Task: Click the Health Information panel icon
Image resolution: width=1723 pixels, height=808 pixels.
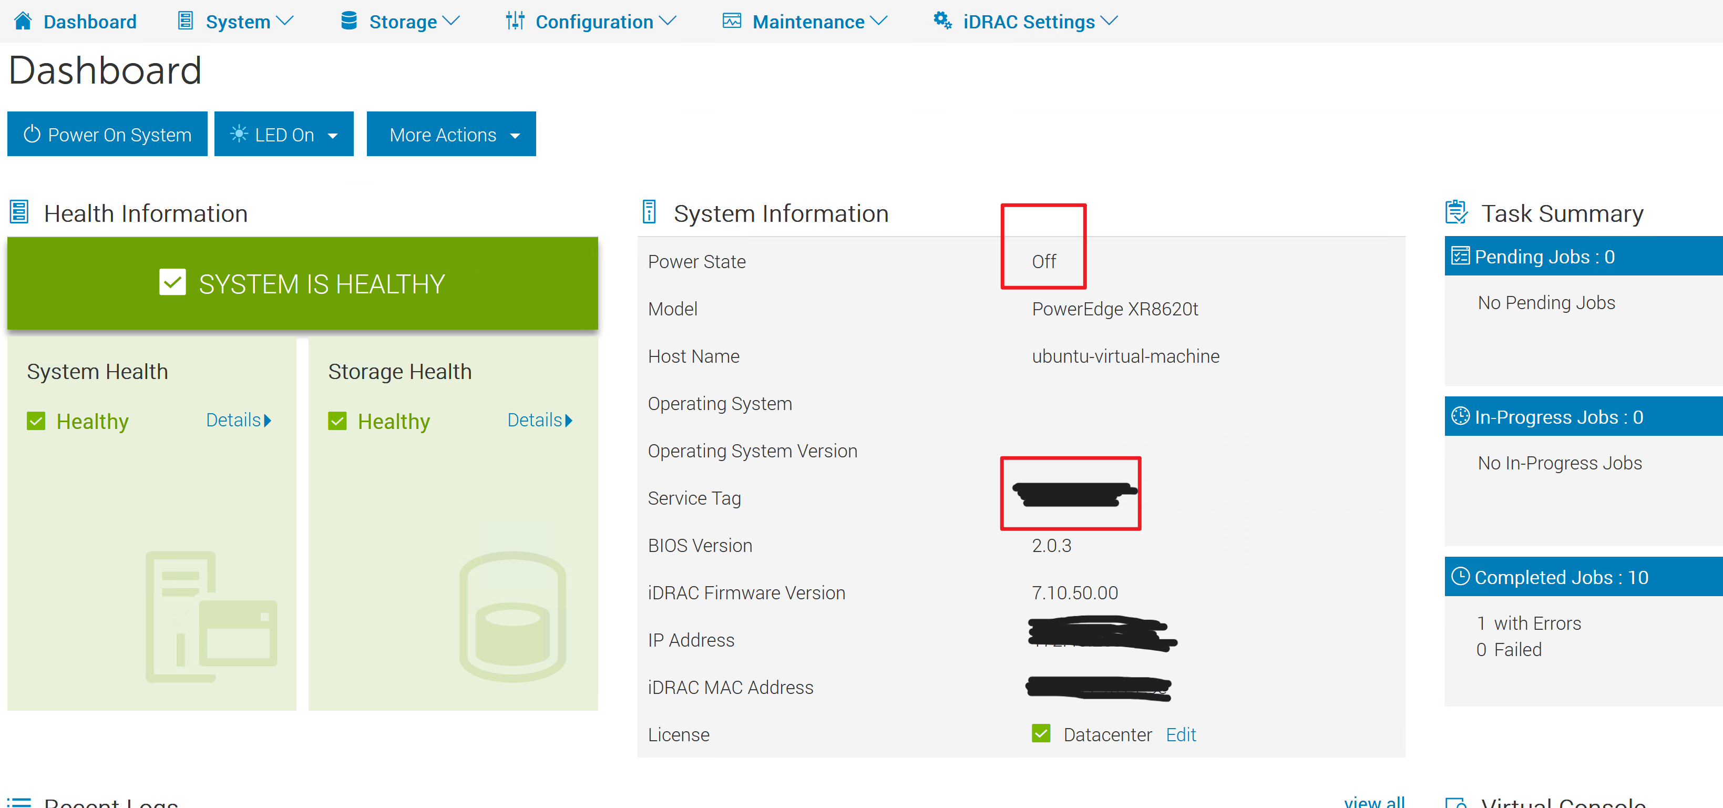Action: 19,212
